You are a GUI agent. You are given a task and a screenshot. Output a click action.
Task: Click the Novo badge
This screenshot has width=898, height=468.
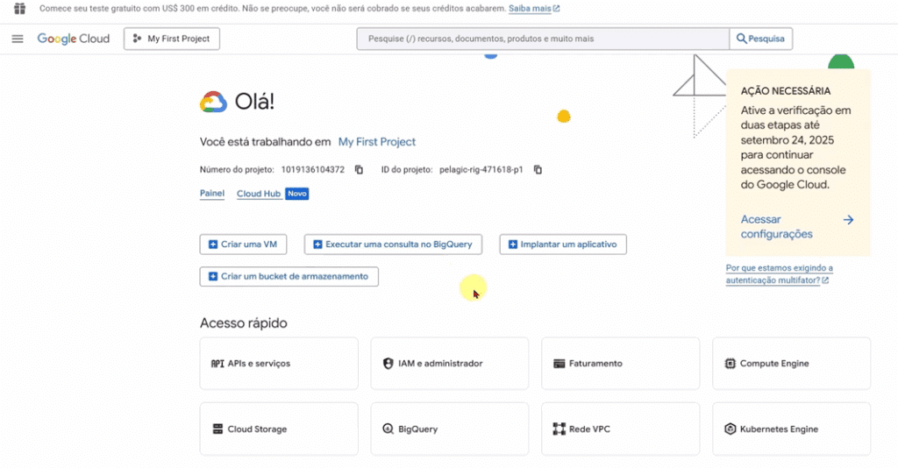297,194
